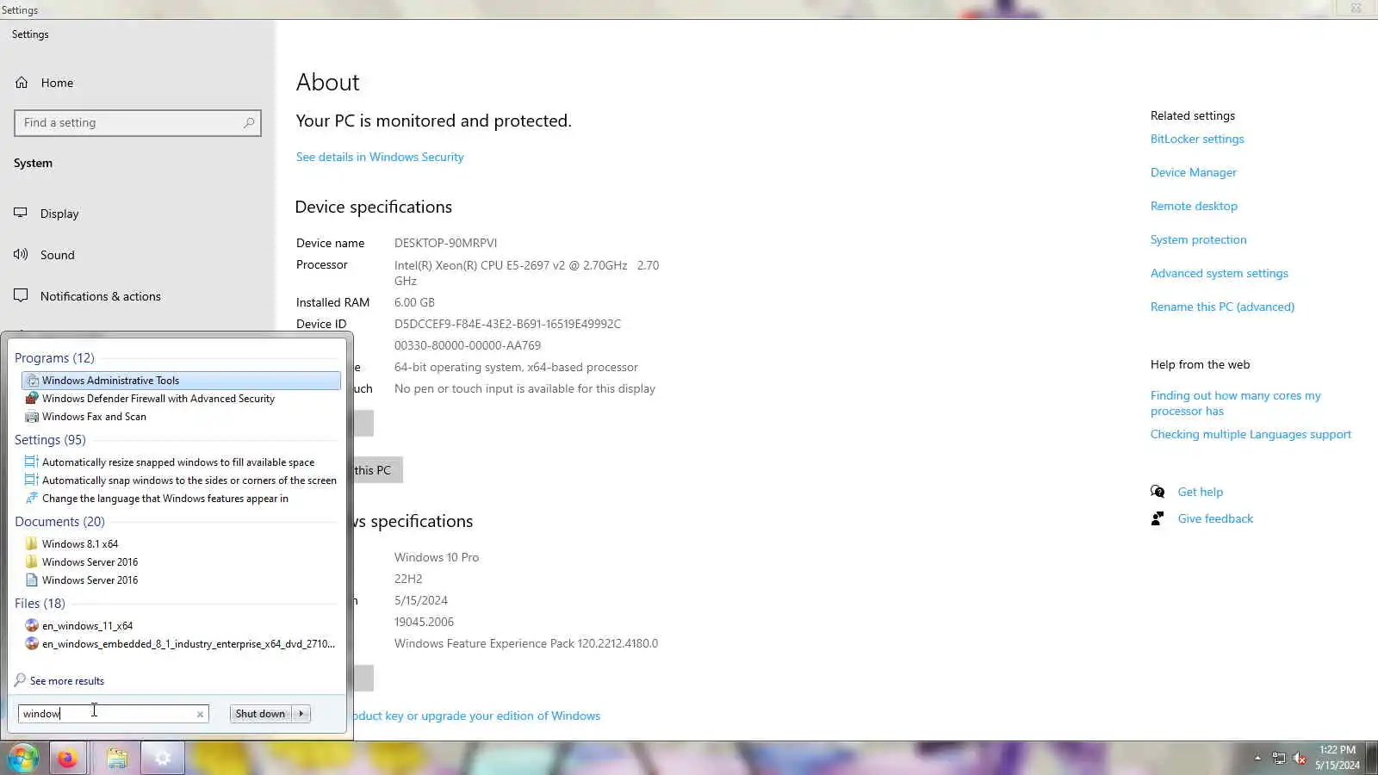Click the Shut down button

click(x=260, y=714)
